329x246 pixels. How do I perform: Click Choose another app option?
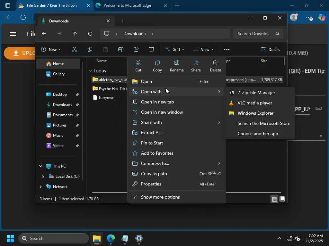tap(258, 134)
